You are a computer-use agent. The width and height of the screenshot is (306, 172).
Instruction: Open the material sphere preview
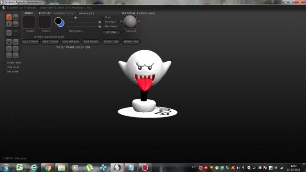click(x=130, y=22)
